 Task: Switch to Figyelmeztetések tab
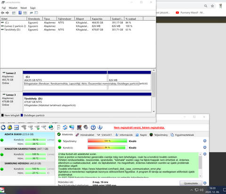pos(182,135)
